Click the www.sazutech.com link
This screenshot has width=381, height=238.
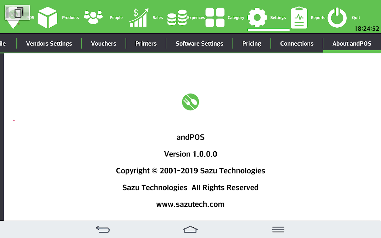tap(190, 204)
